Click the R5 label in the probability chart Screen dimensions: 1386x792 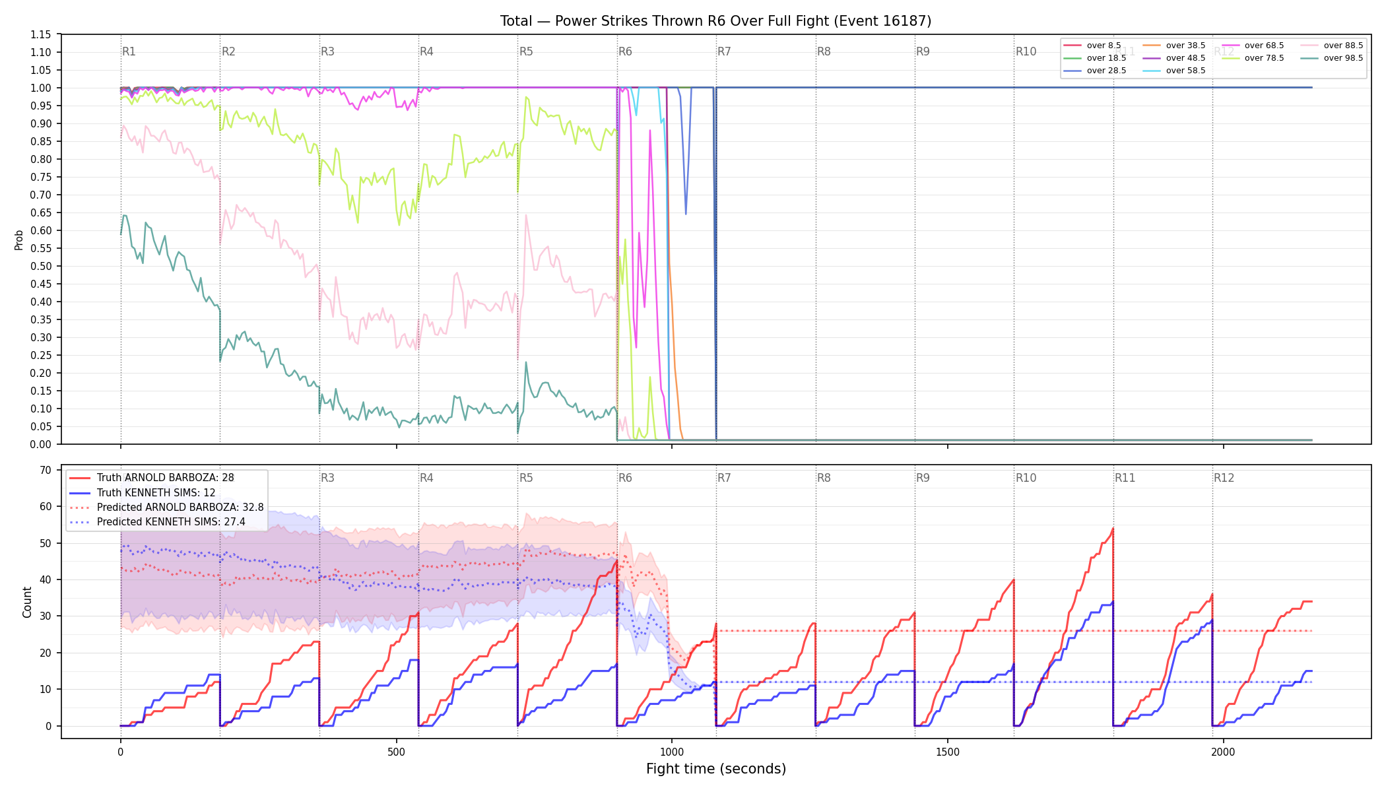tap(526, 51)
